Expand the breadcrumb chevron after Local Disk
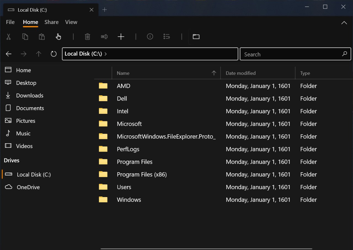The image size is (353, 250). tap(106, 54)
